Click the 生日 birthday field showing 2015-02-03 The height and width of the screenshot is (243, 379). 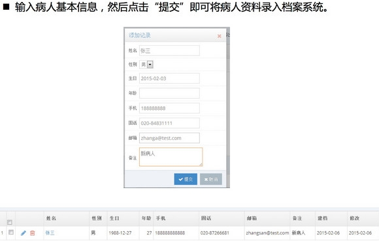coord(169,78)
